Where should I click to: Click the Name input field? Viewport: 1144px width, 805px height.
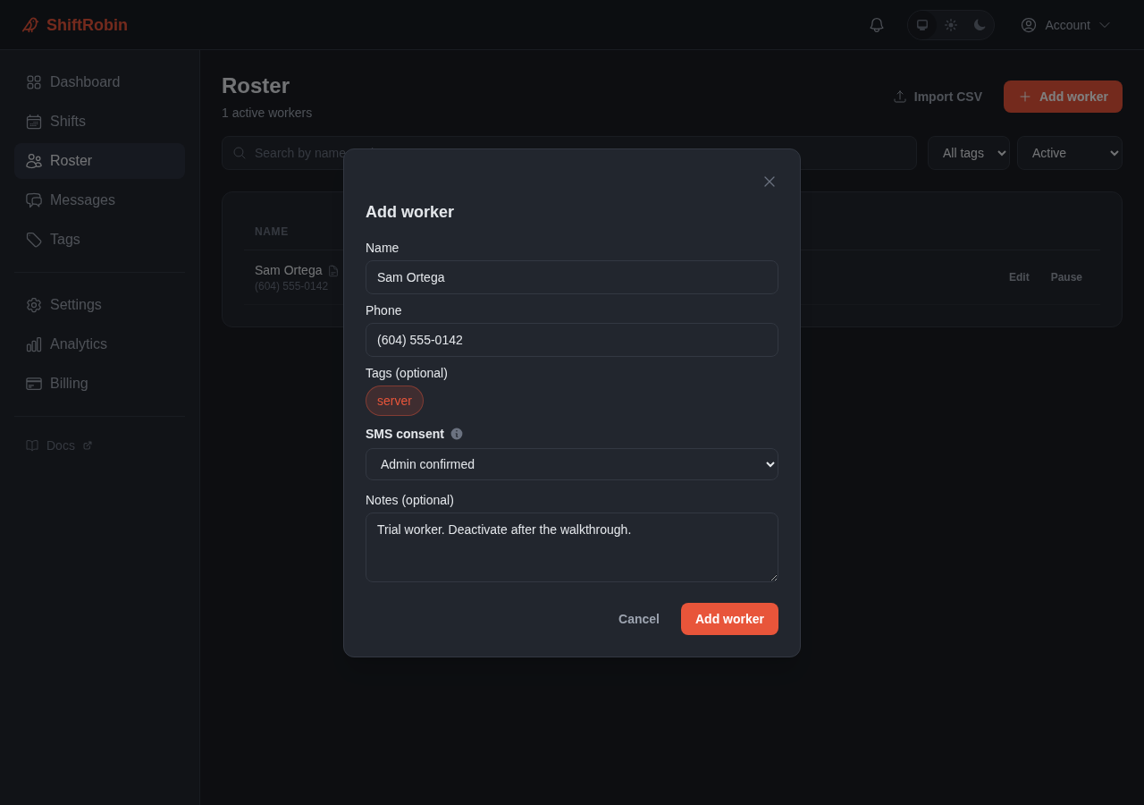572,277
